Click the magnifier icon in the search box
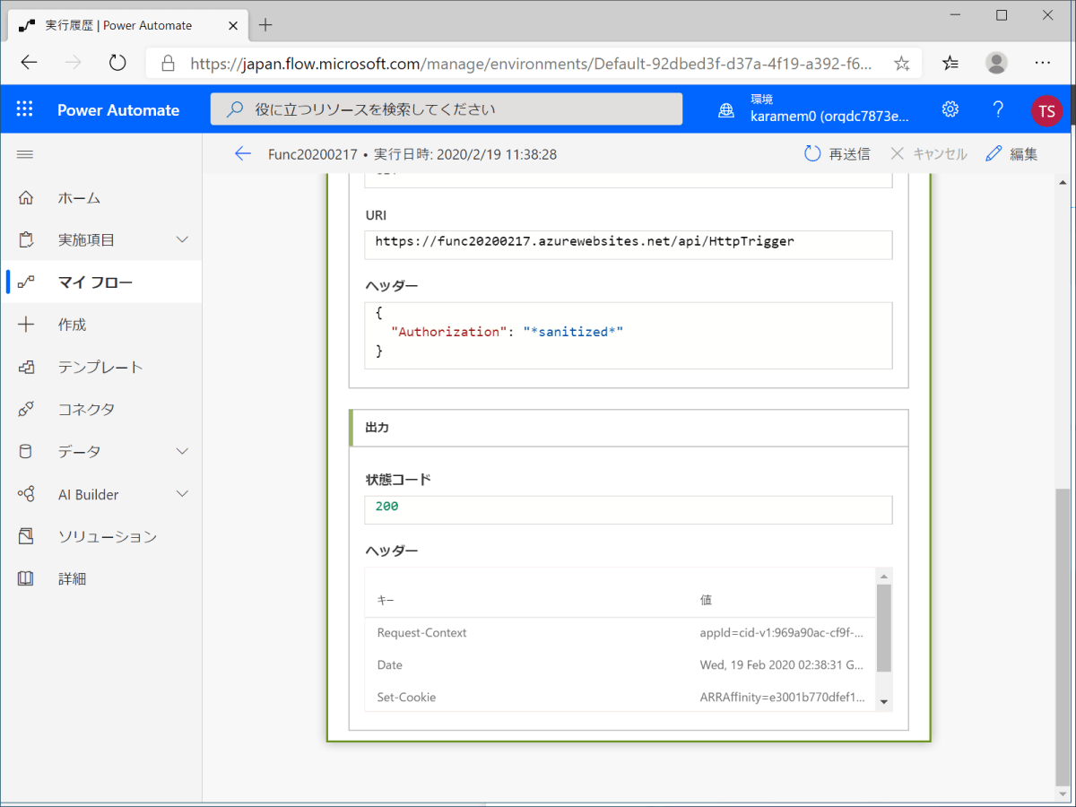1076x807 pixels. (x=235, y=109)
